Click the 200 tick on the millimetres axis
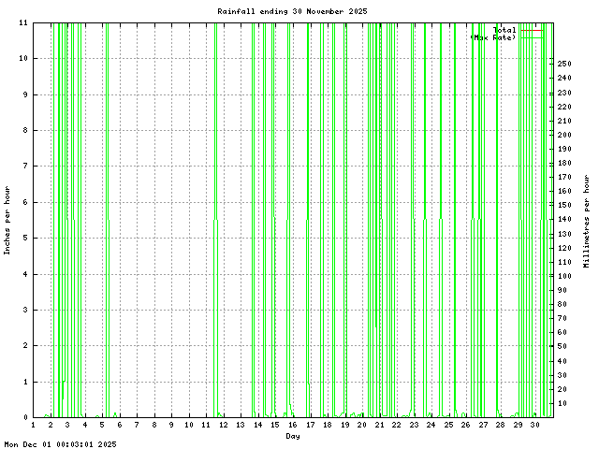Image resolution: width=599 pixels, height=449 pixels. tap(564, 135)
